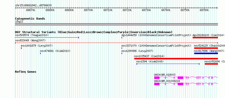The image size is (225, 98).
Task: Click the 68670k ruler tick label
Action: [31, 10]
